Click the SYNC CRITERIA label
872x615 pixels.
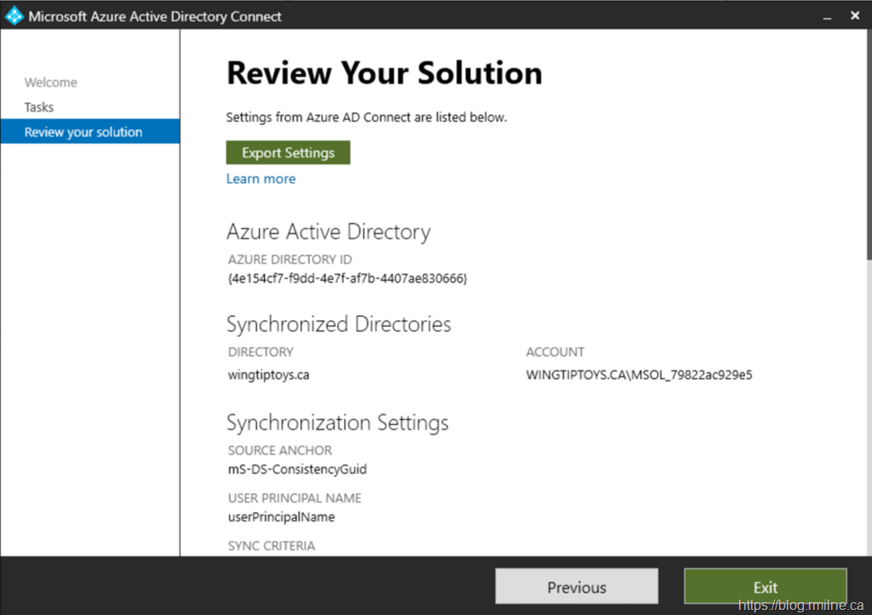coord(271,546)
